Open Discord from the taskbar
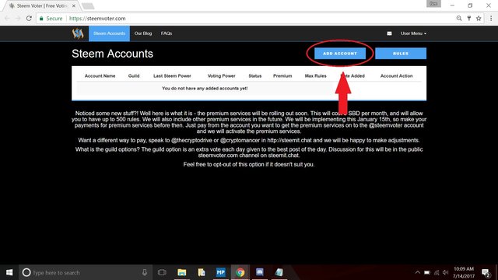Viewport: 498px width, 280px height. (x=260, y=272)
